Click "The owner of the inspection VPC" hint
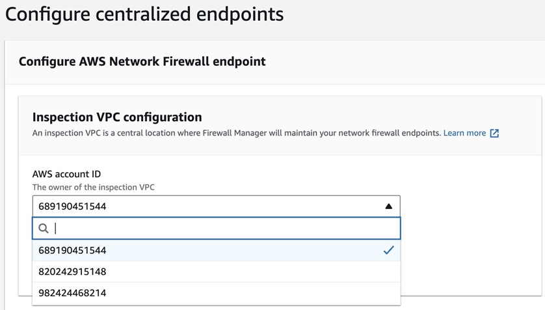This screenshot has width=545, height=310. pyautogui.click(x=94, y=188)
